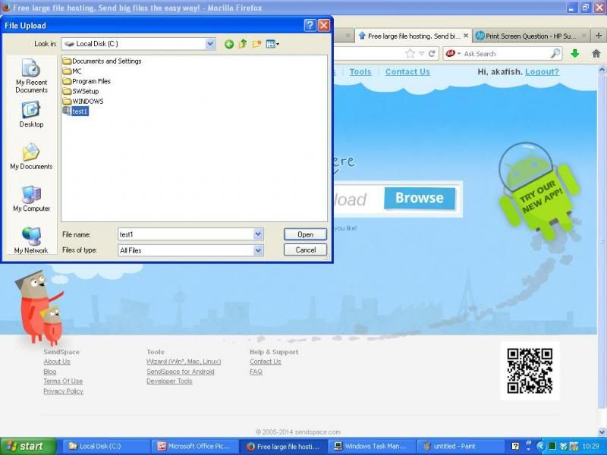Open My Recent Documents in places bar
This screenshot has width=607, height=455.
tap(31, 76)
